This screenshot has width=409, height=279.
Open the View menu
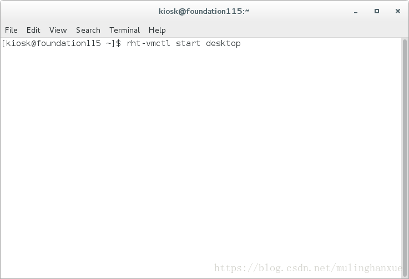tap(58, 31)
